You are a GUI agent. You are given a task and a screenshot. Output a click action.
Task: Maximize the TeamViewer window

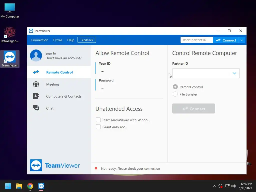[x=229, y=31]
